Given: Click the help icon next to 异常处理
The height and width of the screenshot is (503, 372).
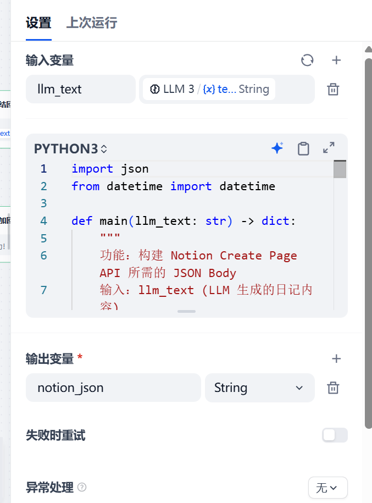Looking at the screenshot, I should pos(82,488).
